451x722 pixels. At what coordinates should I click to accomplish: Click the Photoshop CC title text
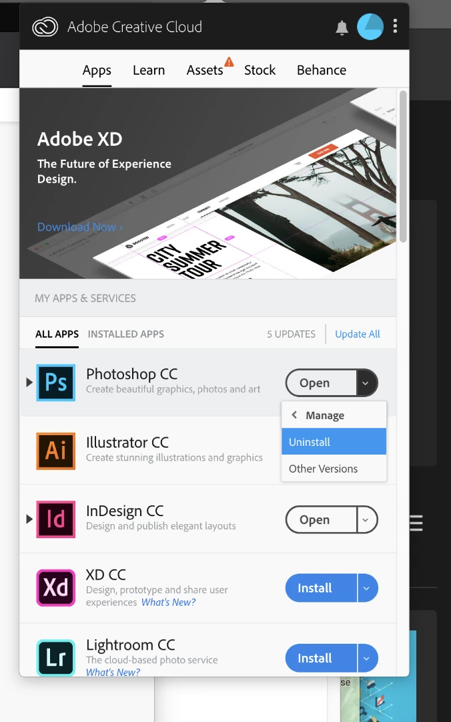point(132,374)
